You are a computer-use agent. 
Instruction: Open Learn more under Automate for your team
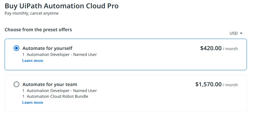33,102
